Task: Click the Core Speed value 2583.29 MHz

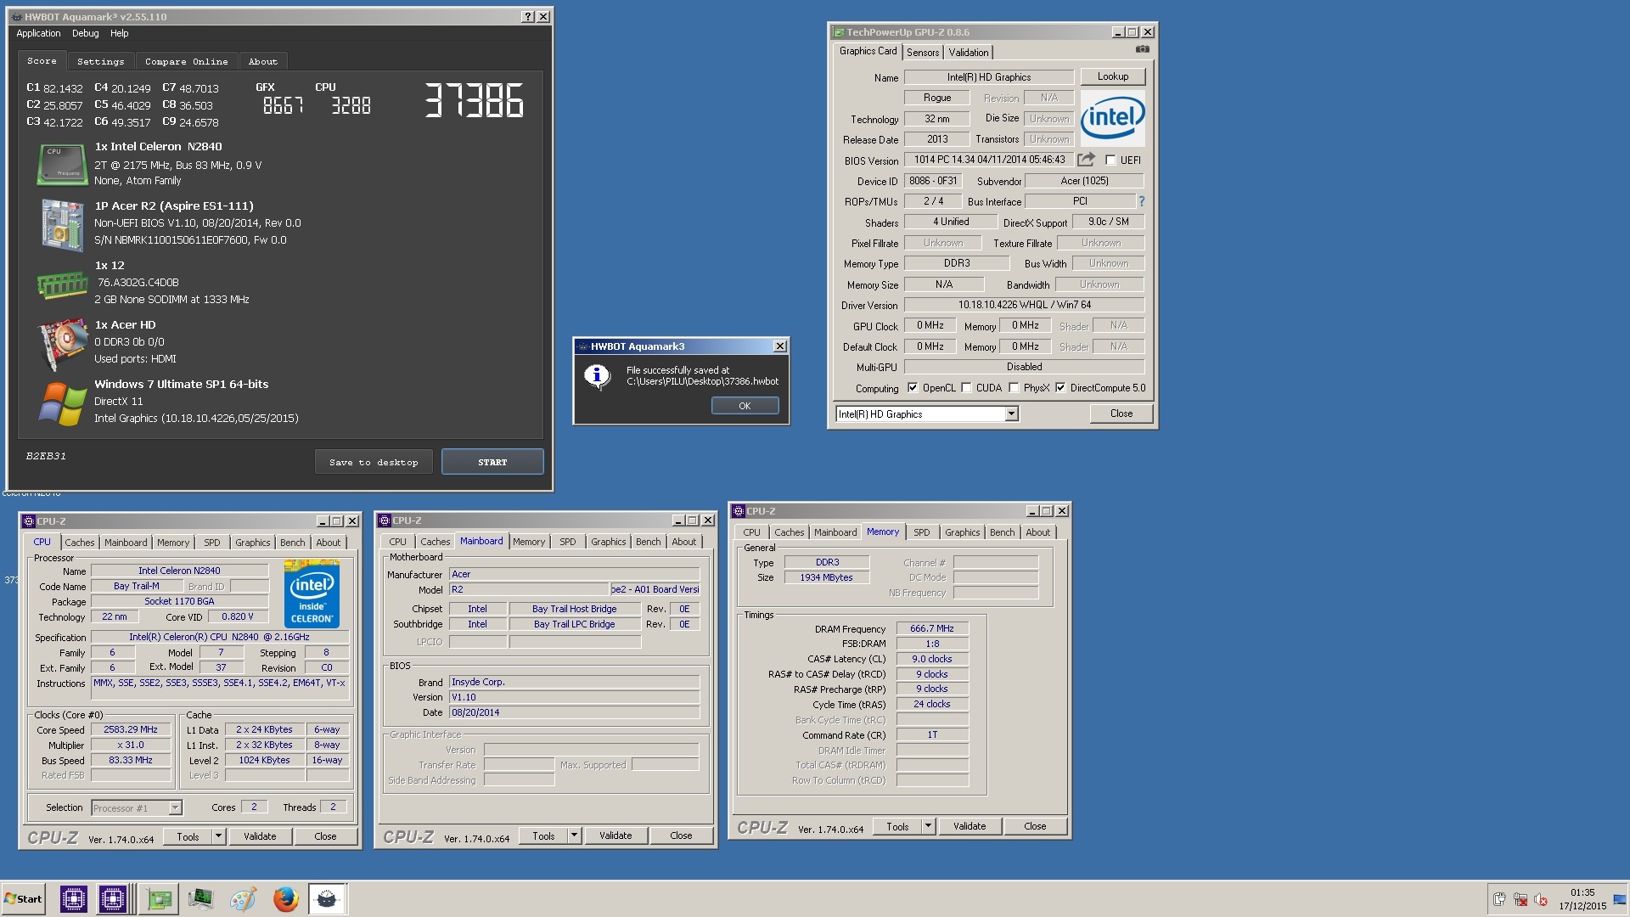Action: point(131,729)
